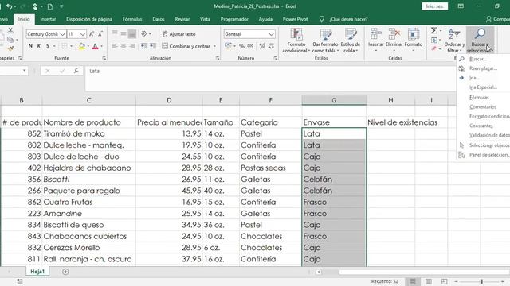Click the AutoSum sigma icon
The image size is (510, 286).
click(433, 30)
